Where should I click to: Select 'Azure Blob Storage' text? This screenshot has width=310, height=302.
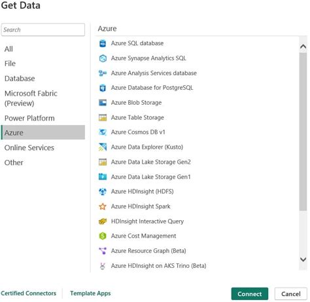coord(136,103)
